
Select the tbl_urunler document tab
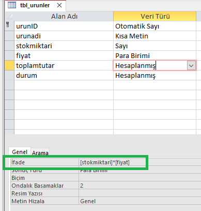tap(35, 5)
